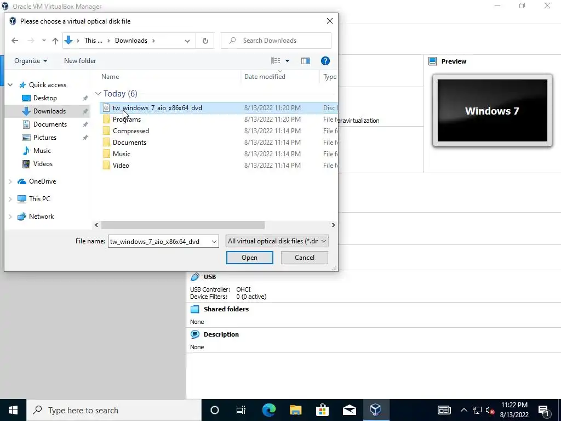Screen dimensions: 561x421
Task: Select OneDrive in navigation pane
Action: coord(42,181)
